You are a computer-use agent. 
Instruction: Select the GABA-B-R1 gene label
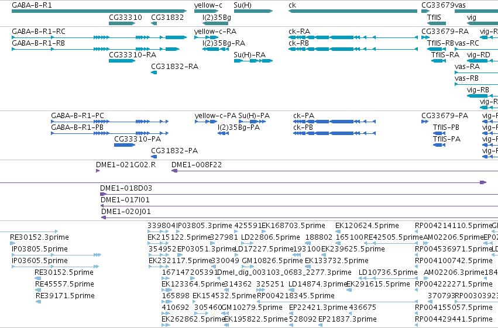[32, 5]
